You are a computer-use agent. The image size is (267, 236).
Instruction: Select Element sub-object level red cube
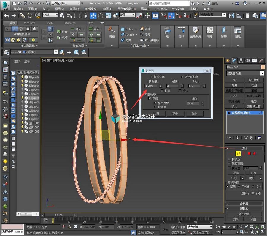[x=255, y=154]
